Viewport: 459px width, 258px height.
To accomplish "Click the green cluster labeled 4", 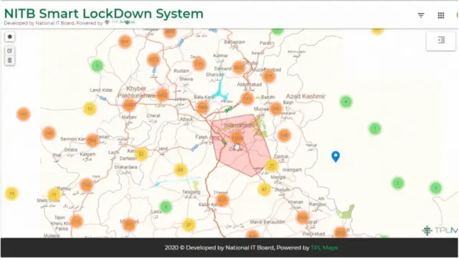I will (x=346, y=102).
